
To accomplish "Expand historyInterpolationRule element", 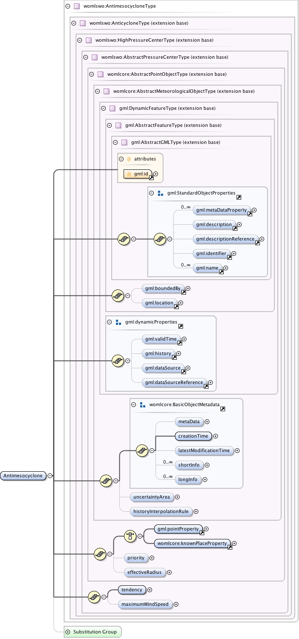I will click(x=196, y=511).
